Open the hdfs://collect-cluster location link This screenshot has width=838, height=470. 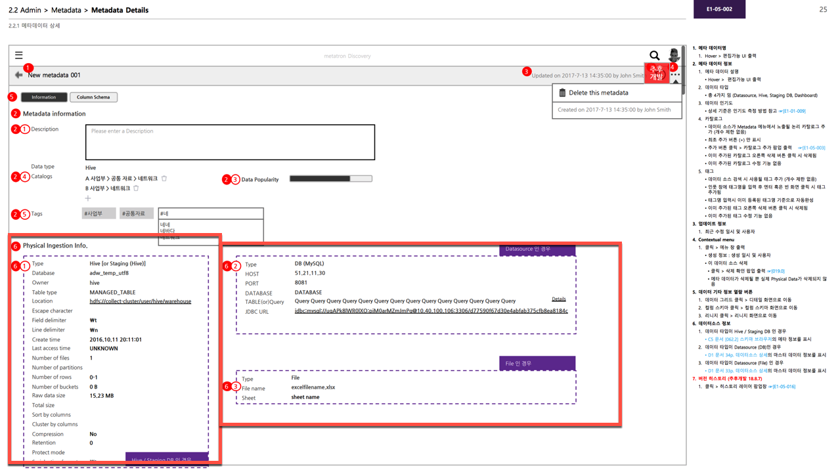[x=141, y=301]
